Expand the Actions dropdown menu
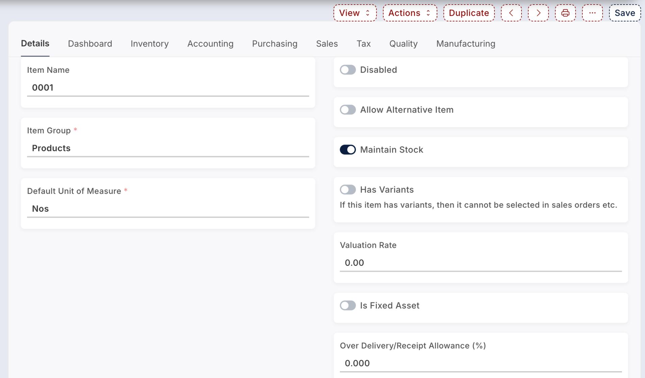This screenshot has width=645, height=378. pos(410,13)
